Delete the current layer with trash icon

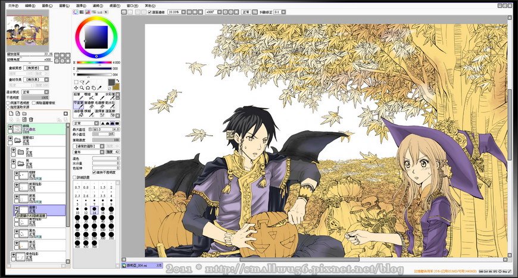click(31, 119)
